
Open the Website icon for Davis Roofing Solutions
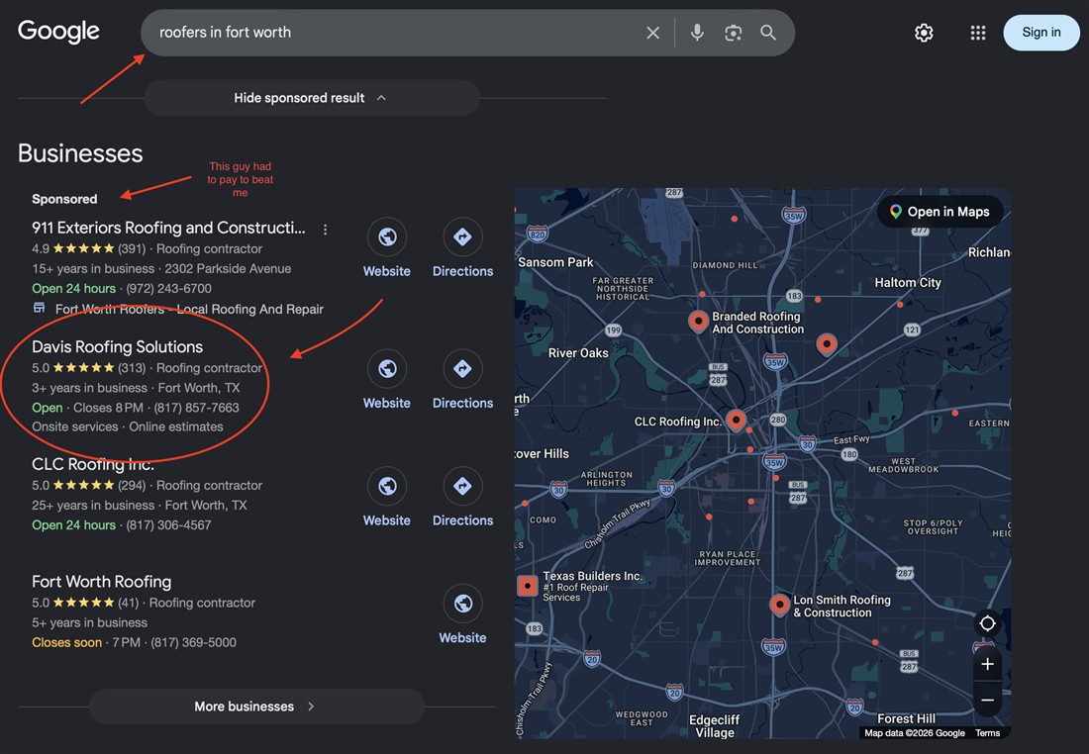point(387,369)
